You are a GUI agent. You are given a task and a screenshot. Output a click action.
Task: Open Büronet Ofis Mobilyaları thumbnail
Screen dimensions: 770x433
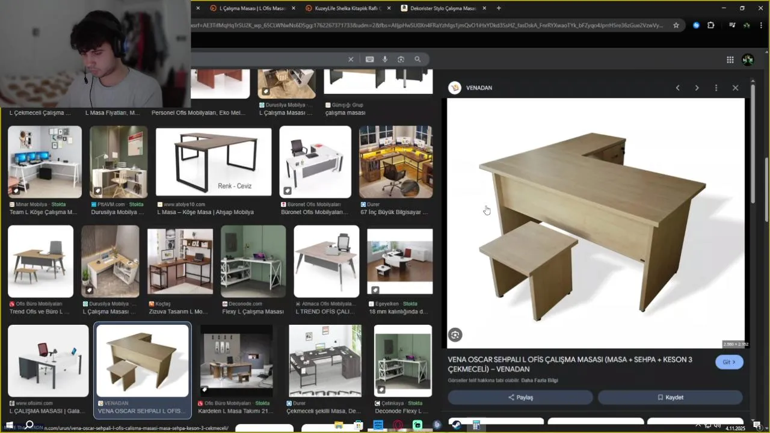click(315, 162)
